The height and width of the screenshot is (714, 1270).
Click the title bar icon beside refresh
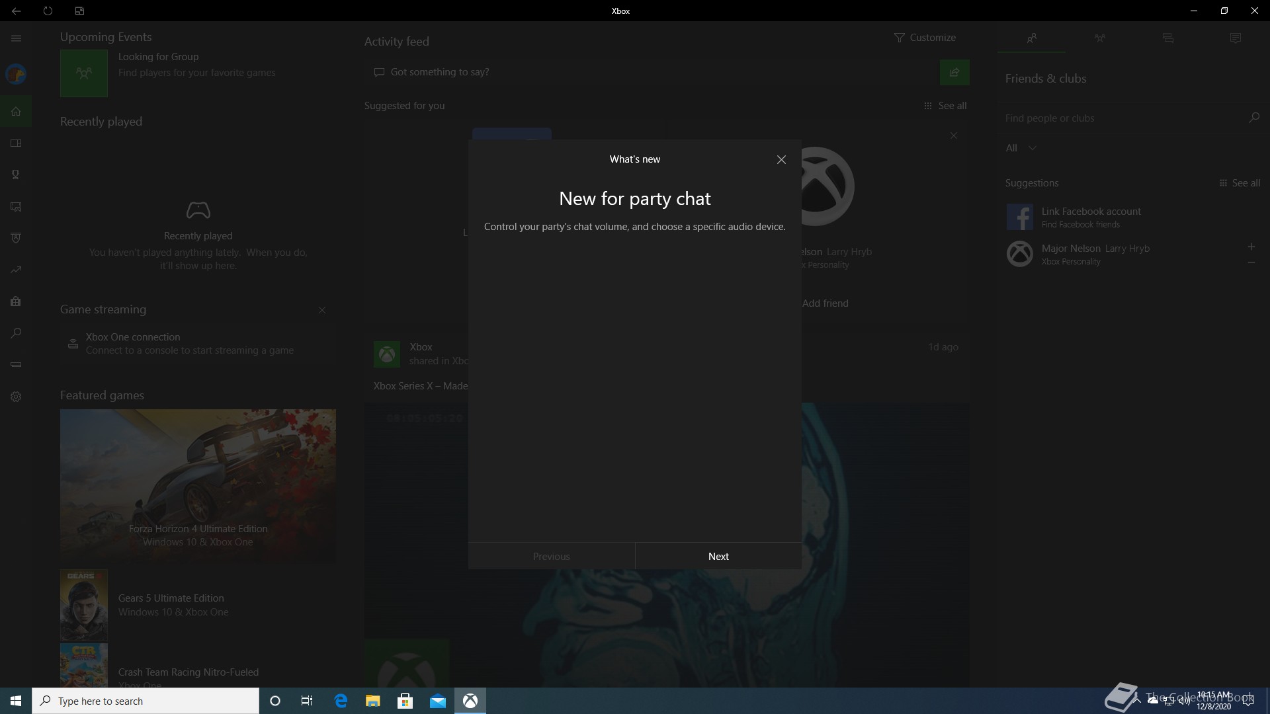(79, 11)
